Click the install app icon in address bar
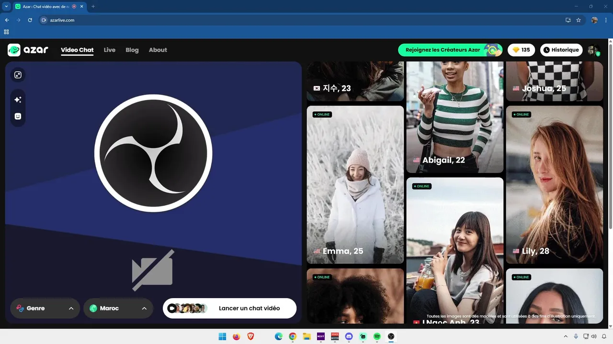 pos(568,20)
